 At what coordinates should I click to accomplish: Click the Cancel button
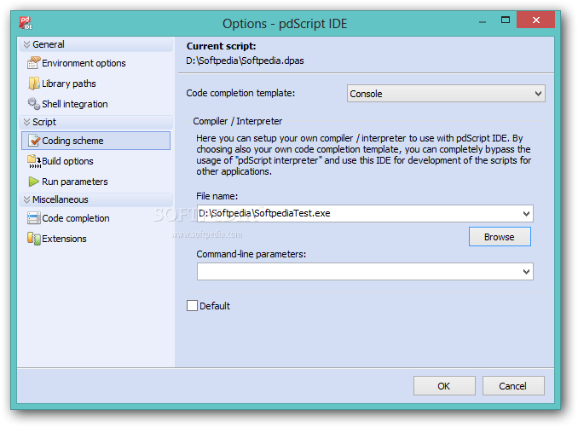(513, 386)
